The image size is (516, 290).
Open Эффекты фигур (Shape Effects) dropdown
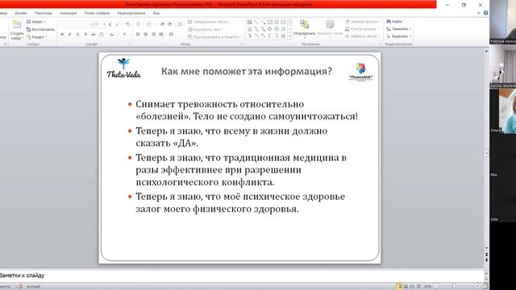point(362,36)
